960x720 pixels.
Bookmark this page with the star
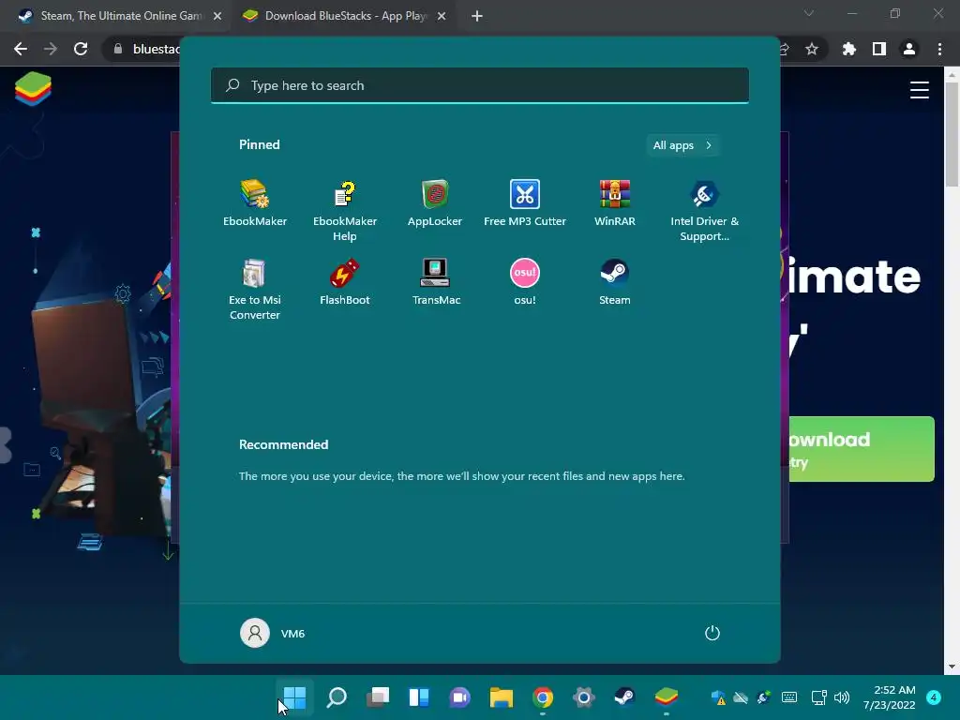click(812, 49)
